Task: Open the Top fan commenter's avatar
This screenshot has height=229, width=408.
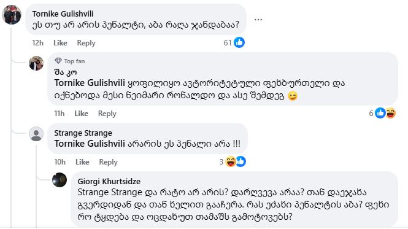Action: click(x=36, y=63)
